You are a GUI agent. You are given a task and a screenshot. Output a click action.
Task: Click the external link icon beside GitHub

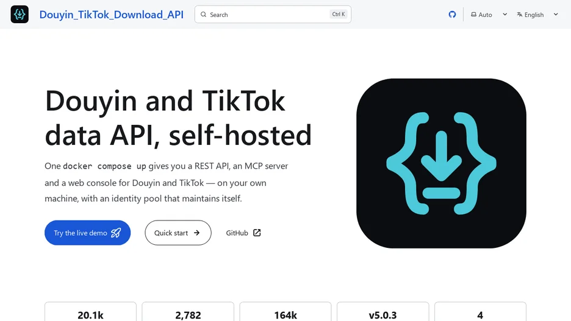click(x=257, y=233)
